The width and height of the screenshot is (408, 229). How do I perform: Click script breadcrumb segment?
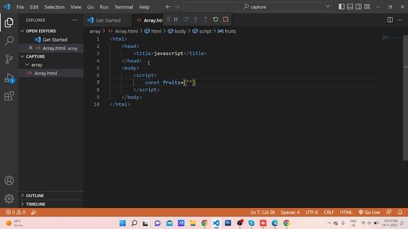coord(202,31)
